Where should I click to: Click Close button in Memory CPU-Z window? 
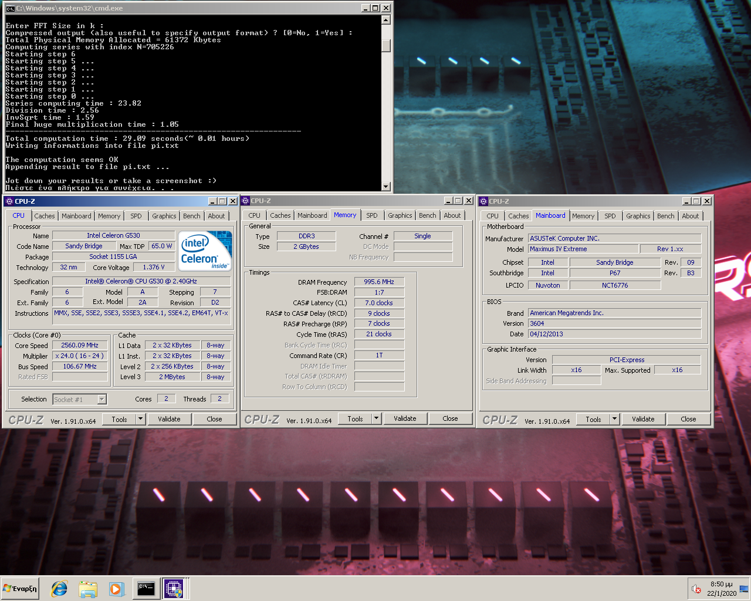451,418
